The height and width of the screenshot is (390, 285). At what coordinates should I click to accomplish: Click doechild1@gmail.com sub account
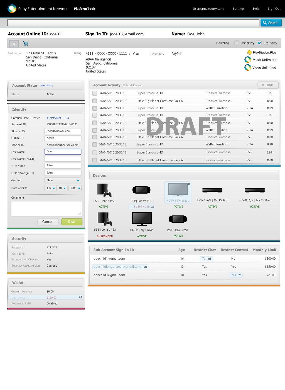coord(109,259)
